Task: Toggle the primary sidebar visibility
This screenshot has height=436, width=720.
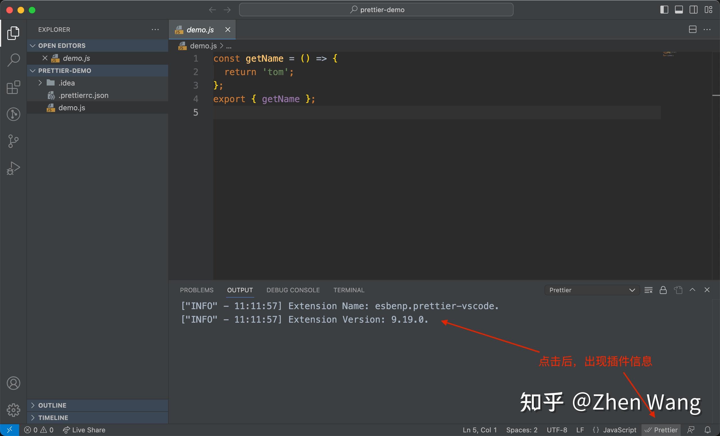Action: click(x=664, y=10)
